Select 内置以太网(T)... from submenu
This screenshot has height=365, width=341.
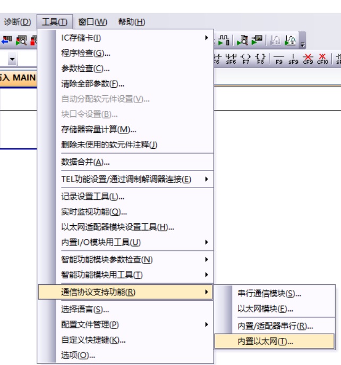(x=265, y=342)
